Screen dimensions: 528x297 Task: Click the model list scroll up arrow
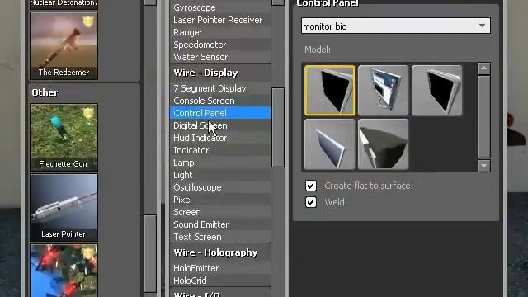(x=484, y=68)
